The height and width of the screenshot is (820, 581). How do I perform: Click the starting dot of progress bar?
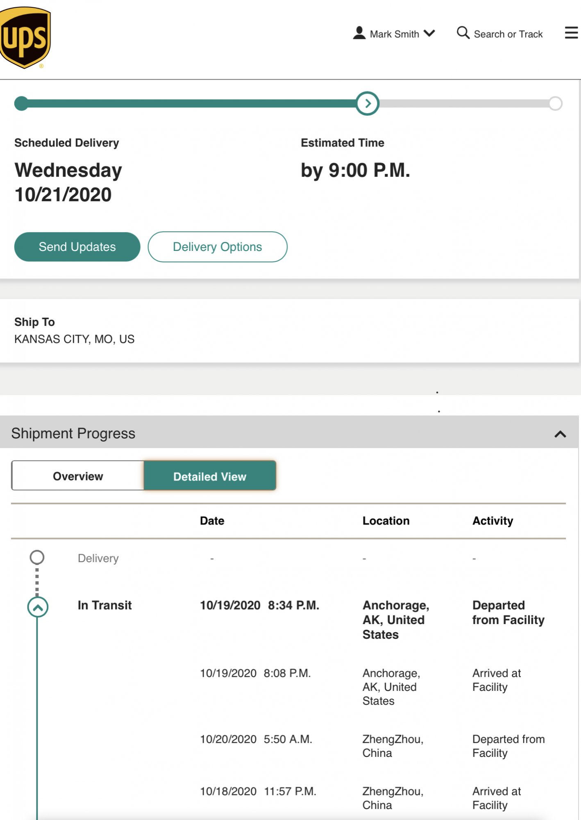21,103
